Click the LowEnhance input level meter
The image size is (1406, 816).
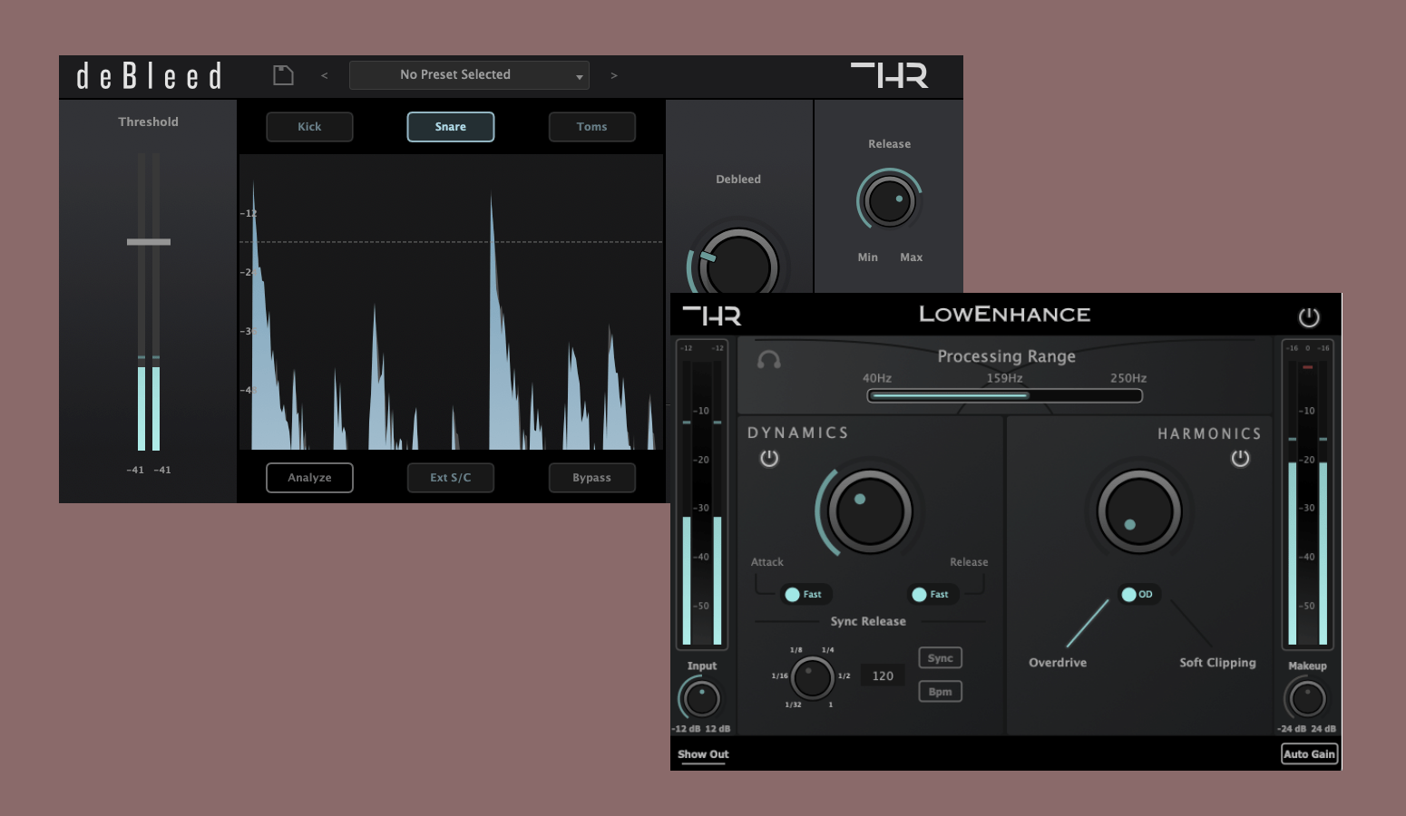point(702,495)
